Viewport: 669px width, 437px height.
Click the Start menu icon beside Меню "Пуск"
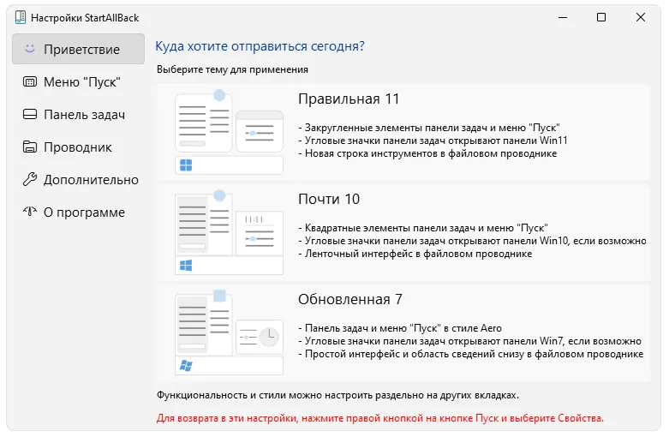click(x=29, y=81)
